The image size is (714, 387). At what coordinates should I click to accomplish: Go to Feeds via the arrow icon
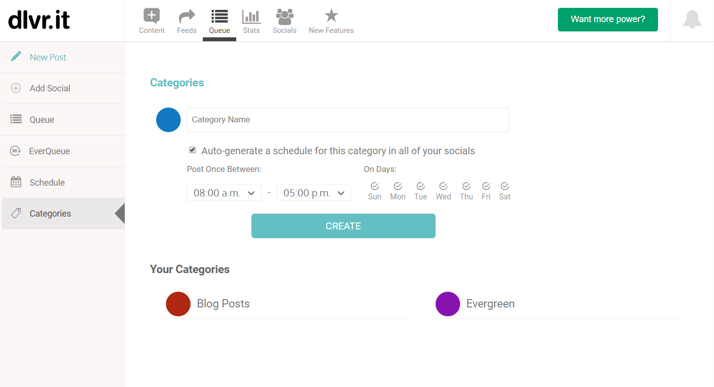pos(187,17)
